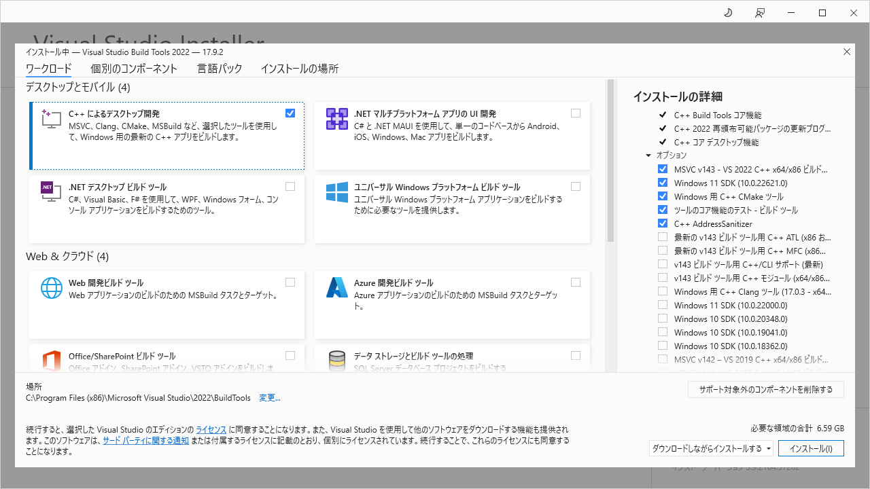
Task: Open the ダウンロードしながらインストールする dropdown
Action: (x=712, y=448)
